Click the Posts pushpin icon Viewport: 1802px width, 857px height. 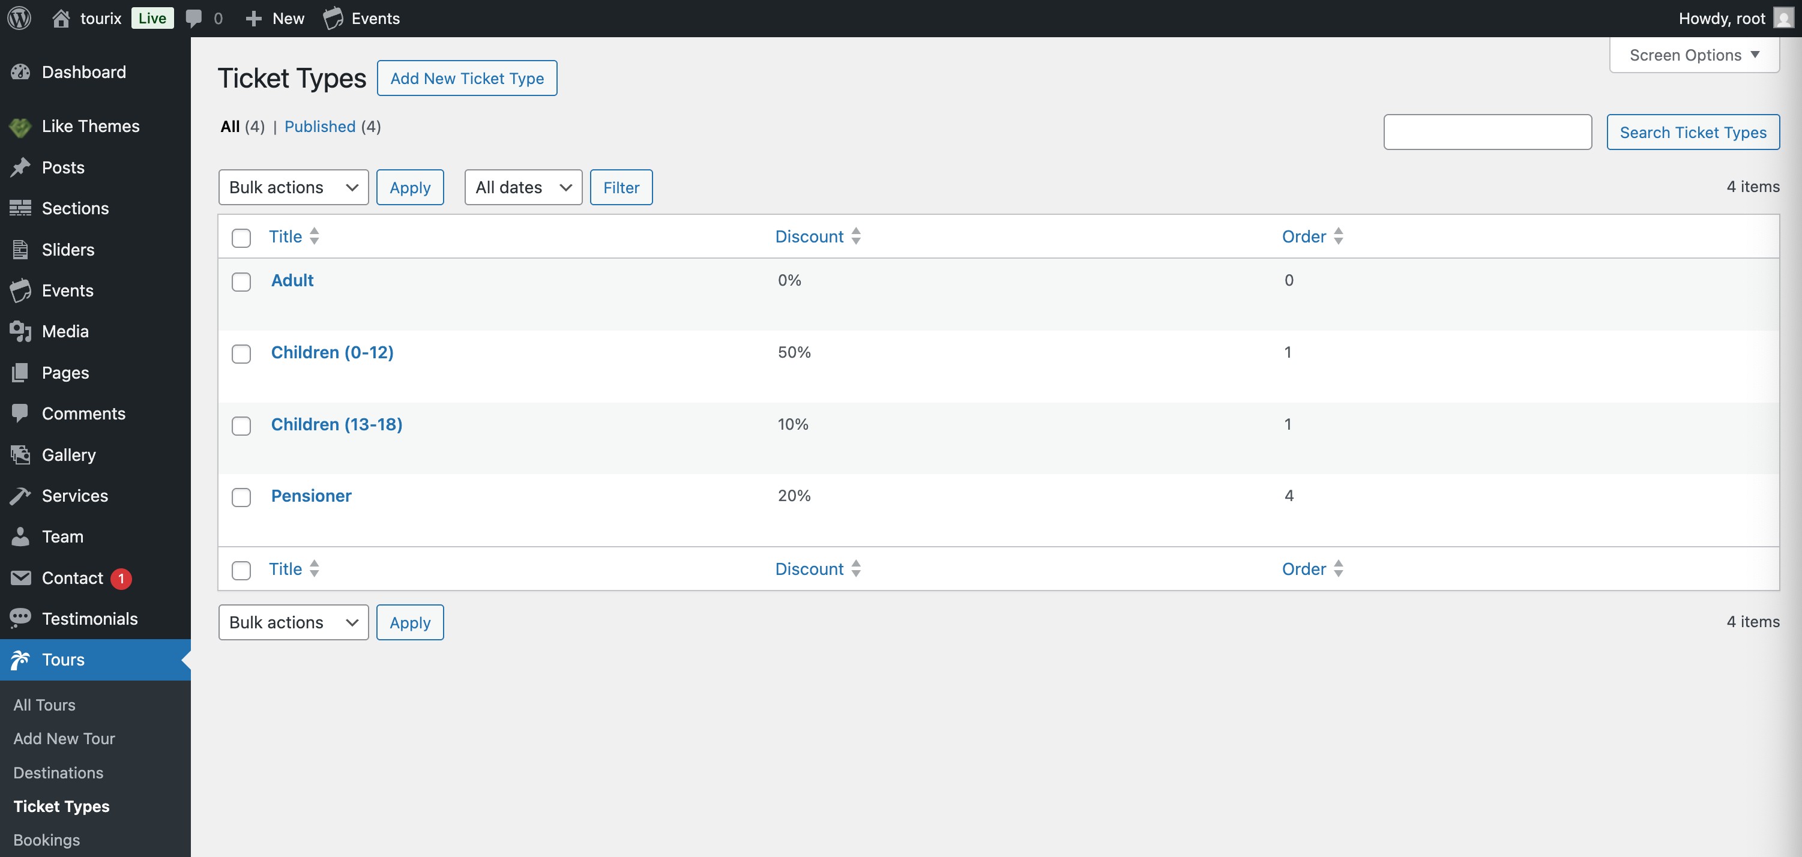point(20,167)
